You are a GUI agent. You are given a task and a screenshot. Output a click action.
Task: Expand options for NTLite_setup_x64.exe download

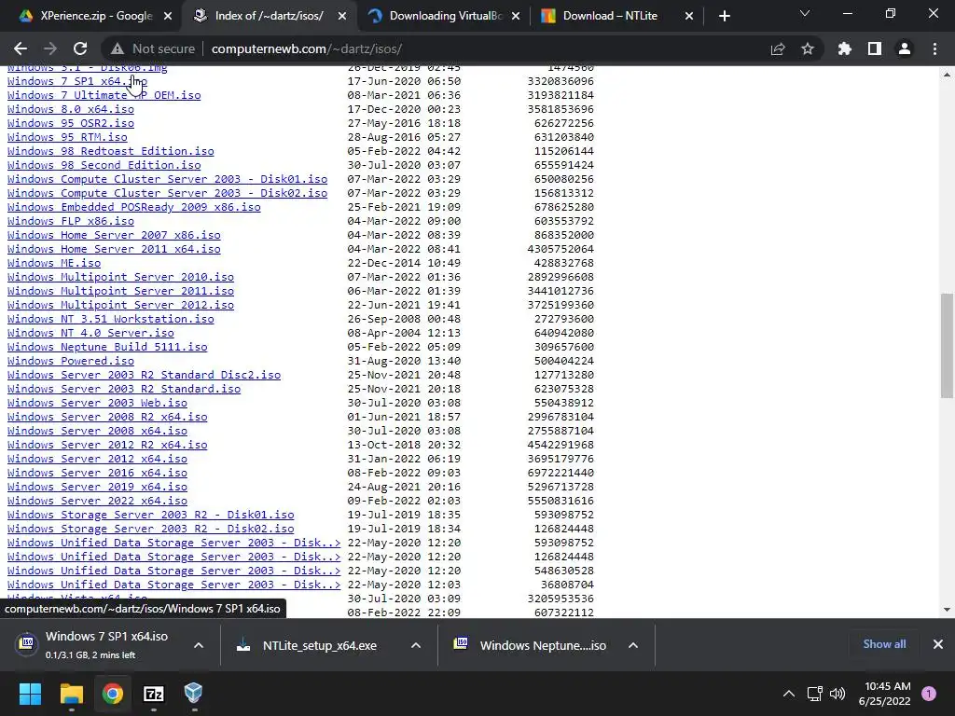(x=416, y=645)
